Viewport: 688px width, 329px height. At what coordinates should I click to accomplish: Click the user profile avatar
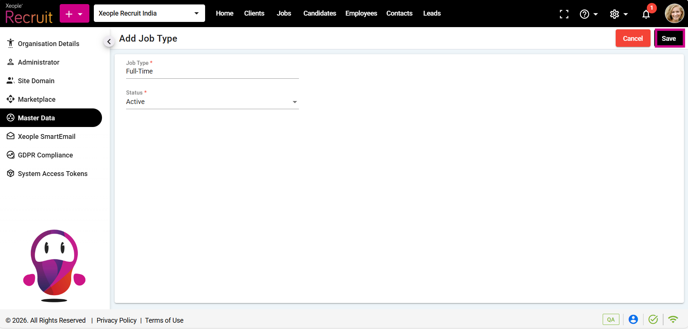(674, 13)
